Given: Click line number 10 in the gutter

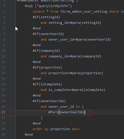Looking at the screenshot, I should coord(3,51).
